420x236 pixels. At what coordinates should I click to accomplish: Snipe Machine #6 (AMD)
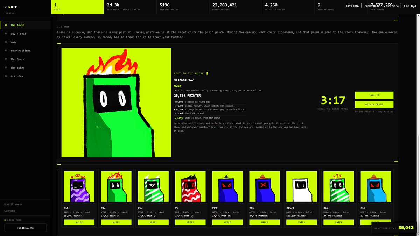(x=190, y=222)
